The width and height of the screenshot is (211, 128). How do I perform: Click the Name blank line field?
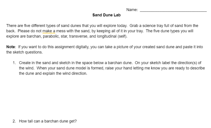point(173,10)
